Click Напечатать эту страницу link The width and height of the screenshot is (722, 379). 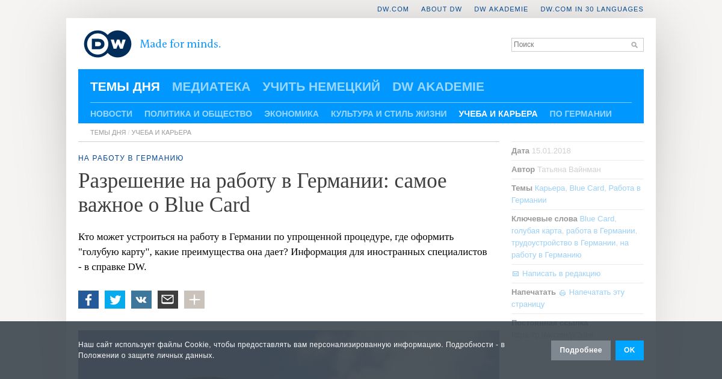pyautogui.click(x=568, y=298)
